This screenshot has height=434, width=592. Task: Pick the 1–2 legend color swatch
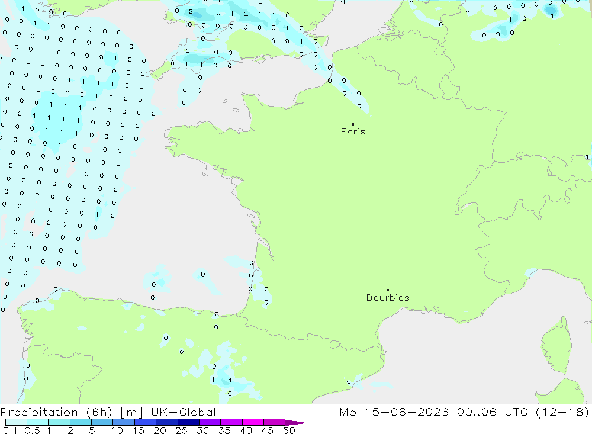59,422
